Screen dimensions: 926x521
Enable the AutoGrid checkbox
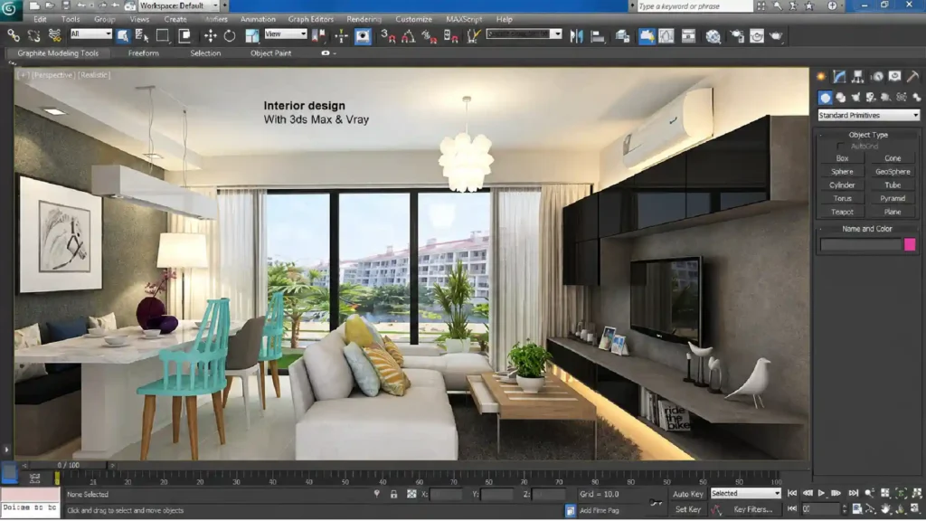840,147
